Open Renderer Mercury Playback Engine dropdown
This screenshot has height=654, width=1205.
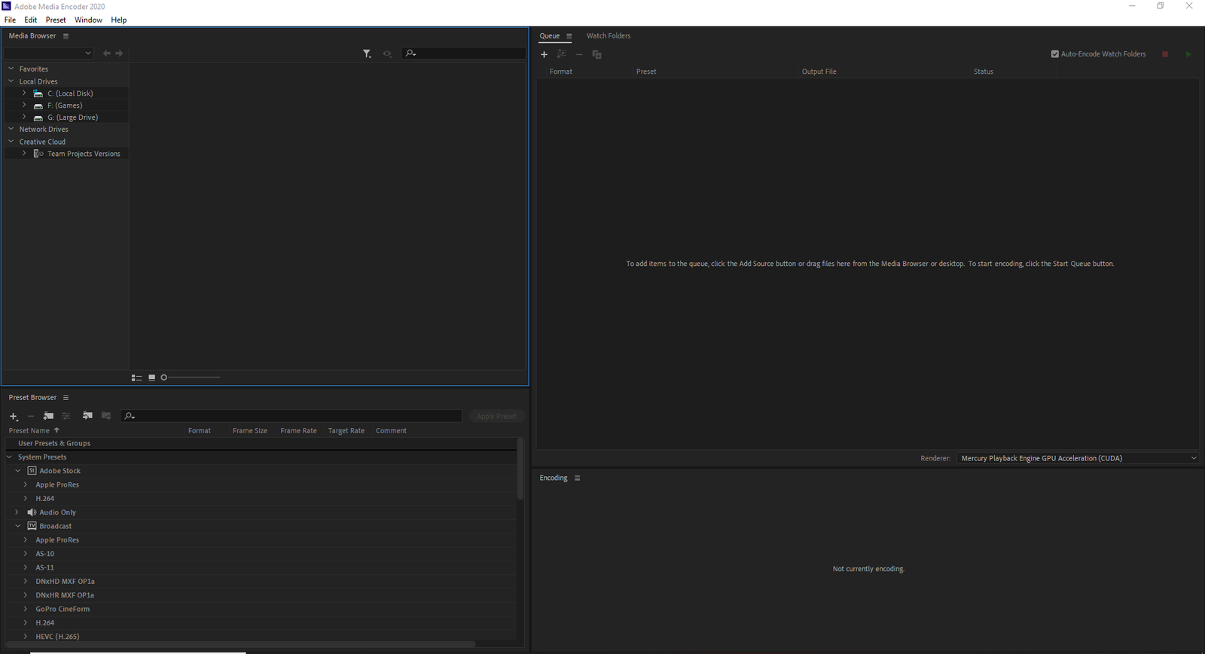click(x=1078, y=458)
